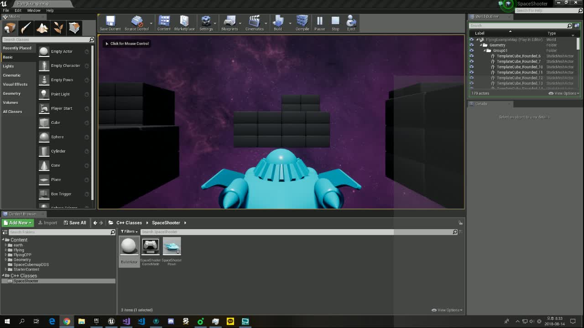584x328 pixels.
Task: Switch to the Lights category
Action: (x=8, y=66)
